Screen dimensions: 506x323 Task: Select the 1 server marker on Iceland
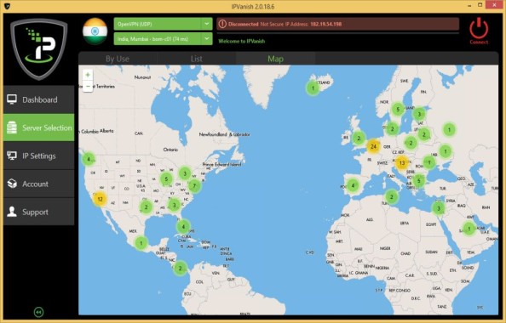pos(313,88)
